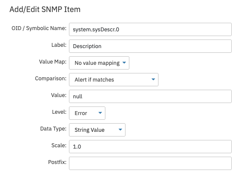Click the "Scale:" label text

click(59, 146)
